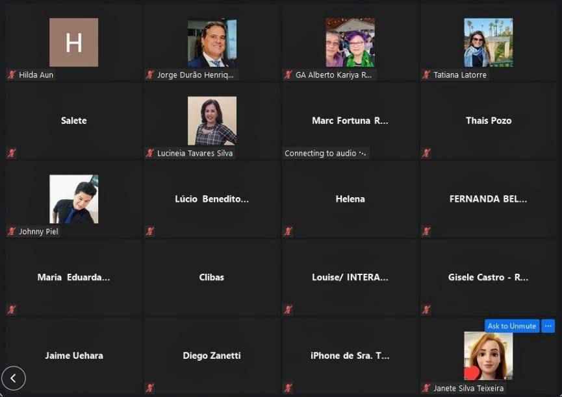Click muted mic icon in Helena tile
This screenshot has width=562, height=397.
tap(288, 231)
